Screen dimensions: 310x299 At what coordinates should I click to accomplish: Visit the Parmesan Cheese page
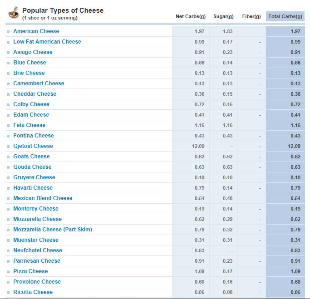coord(37,261)
